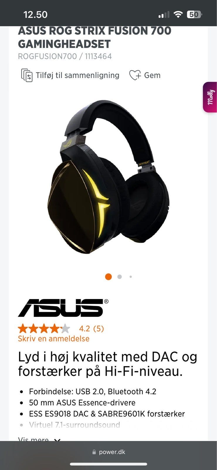Image resolution: width=217 pixels, height=470 pixels.
Task: Select the first orange carousel dot
Action: point(108,277)
